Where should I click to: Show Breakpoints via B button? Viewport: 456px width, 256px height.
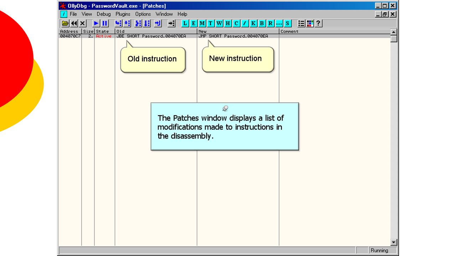click(x=262, y=23)
